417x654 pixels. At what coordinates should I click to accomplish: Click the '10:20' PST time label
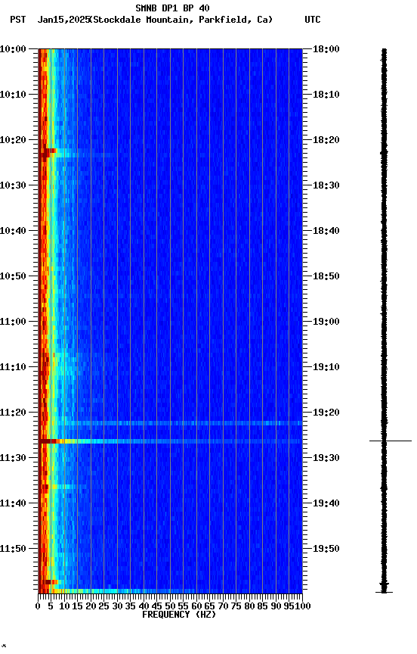click(x=13, y=140)
